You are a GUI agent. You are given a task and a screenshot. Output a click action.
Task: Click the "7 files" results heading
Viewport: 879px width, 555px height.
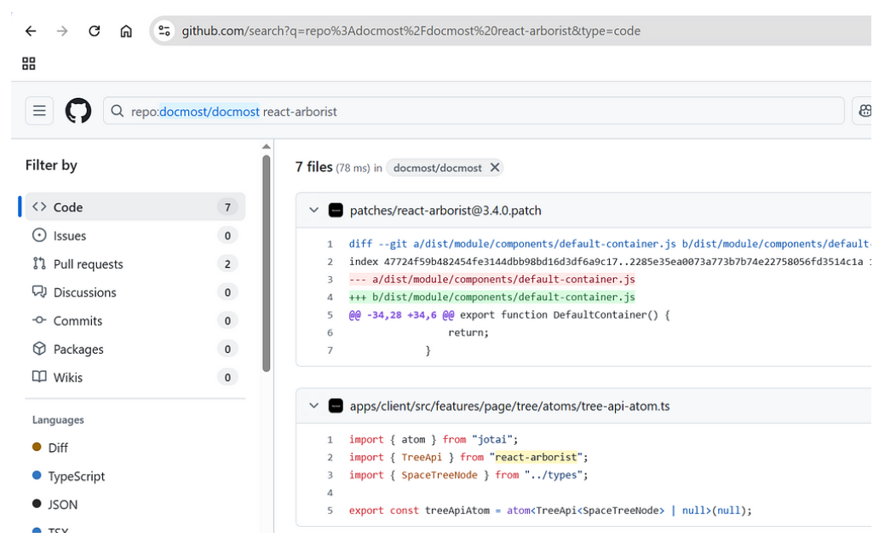tap(314, 167)
